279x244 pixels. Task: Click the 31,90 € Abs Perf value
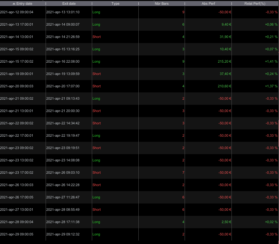pos(225,37)
